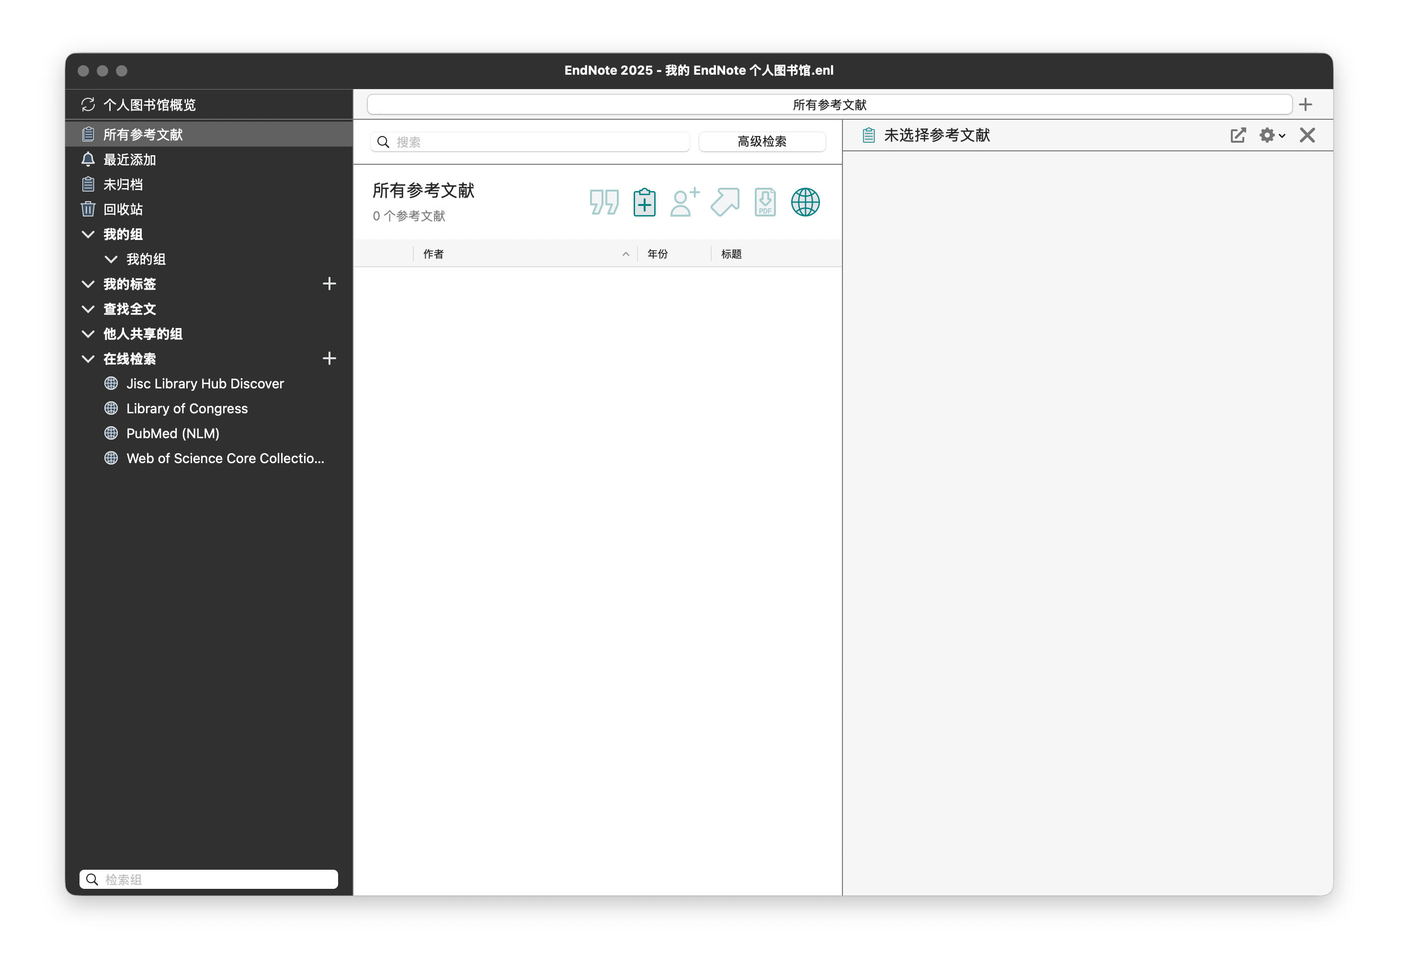The height and width of the screenshot is (954, 1409).
Task: Click the 高级检索 button
Action: click(761, 142)
